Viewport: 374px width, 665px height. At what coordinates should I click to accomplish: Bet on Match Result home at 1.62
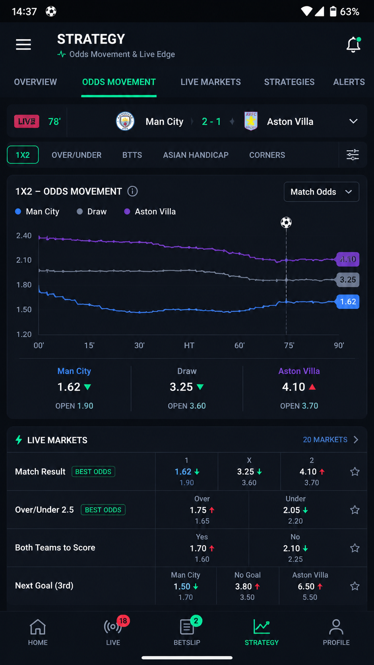[187, 472]
